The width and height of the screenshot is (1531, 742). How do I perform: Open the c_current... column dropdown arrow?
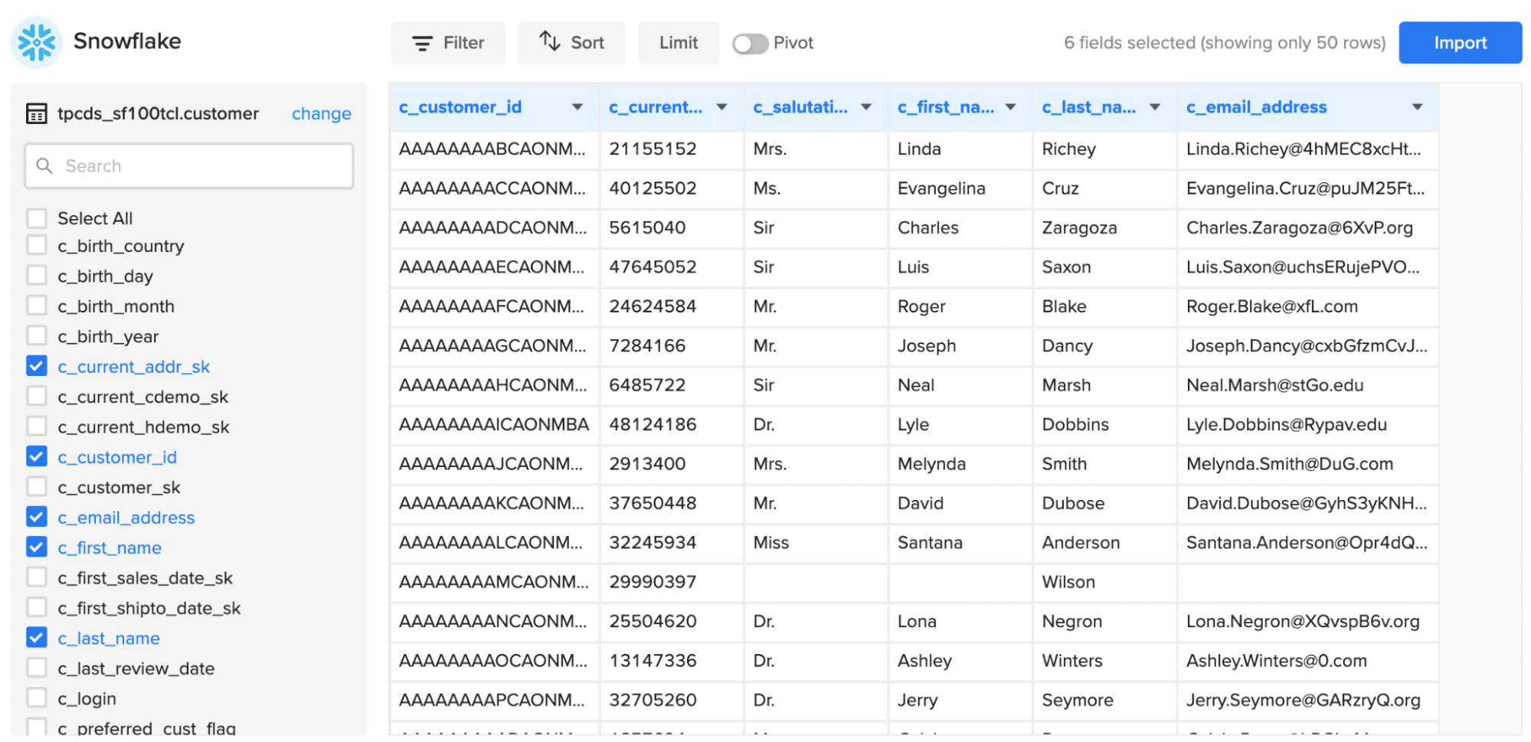tap(721, 107)
